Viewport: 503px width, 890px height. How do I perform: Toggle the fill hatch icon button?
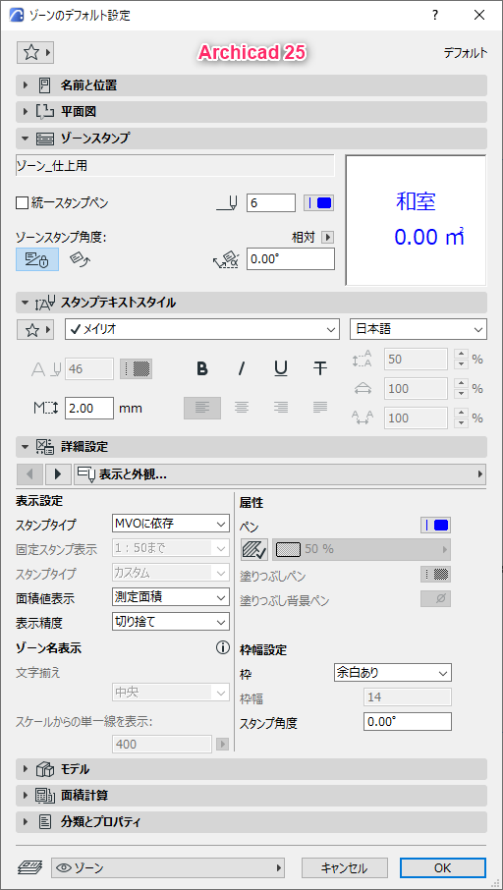[254, 549]
